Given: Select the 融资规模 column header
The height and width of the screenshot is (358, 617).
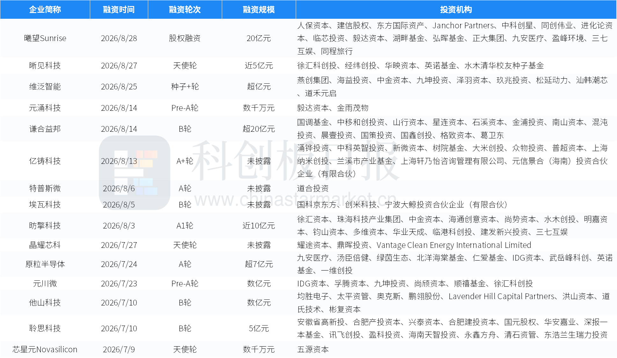Looking at the screenshot, I should tap(259, 10).
